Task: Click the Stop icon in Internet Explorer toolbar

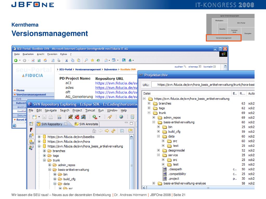Action: coord(33,60)
